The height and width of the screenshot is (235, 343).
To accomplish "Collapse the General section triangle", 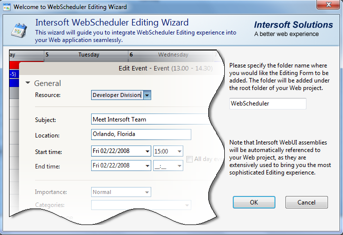I will coord(28,83).
